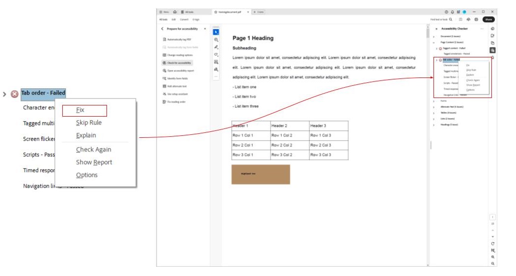Open the Convert menu in the secondary toolbar
The image size is (516, 276).
click(184, 20)
